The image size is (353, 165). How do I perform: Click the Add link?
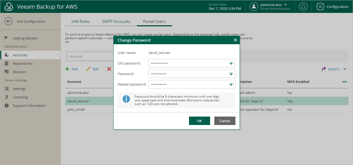click(75, 69)
